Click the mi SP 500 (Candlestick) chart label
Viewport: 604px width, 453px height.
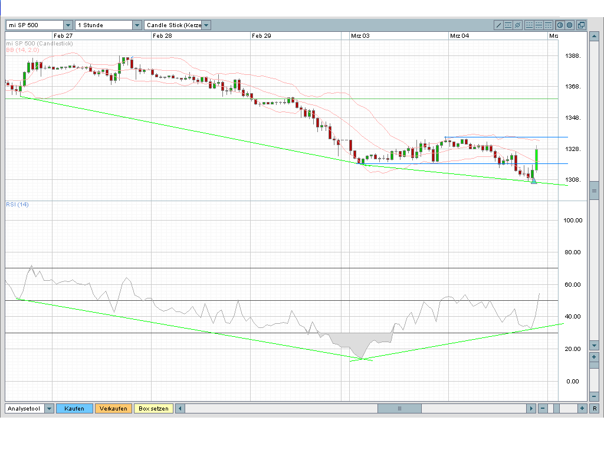(x=40, y=44)
